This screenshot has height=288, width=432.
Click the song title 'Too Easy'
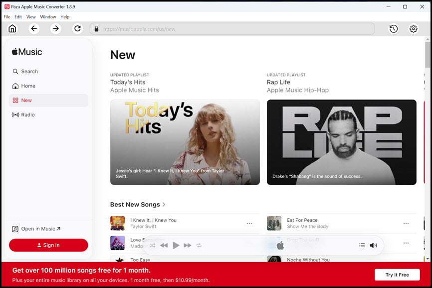pyautogui.click(x=140, y=260)
